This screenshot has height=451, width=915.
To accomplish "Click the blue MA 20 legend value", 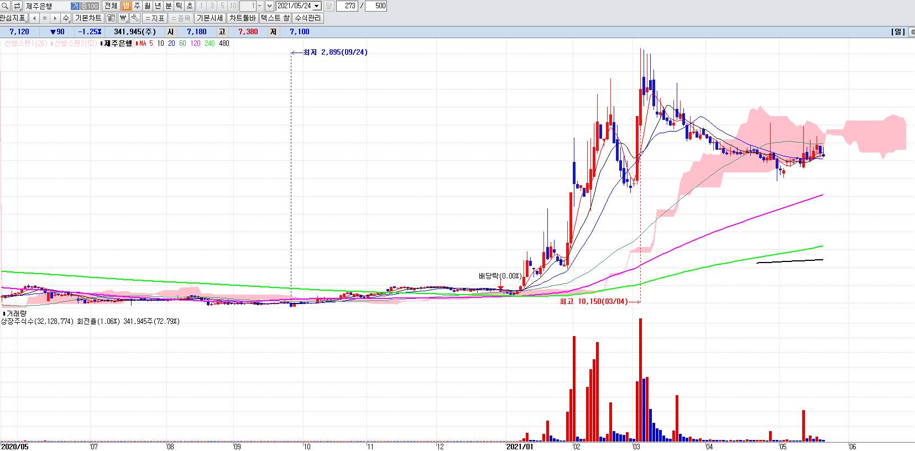I will coord(171,44).
